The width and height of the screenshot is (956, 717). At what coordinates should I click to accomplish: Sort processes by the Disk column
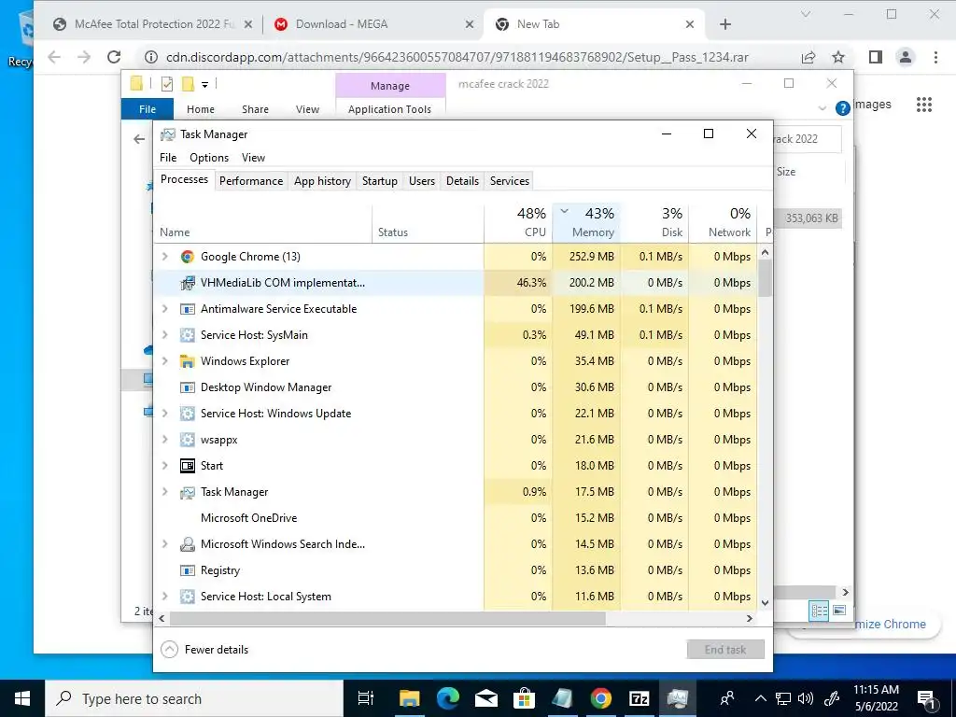[x=654, y=222]
